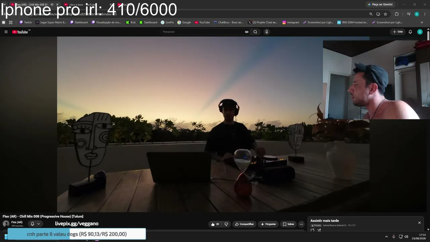Go to YouTube home via the logo
The image size is (430, 242).
(x=20, y=32)
